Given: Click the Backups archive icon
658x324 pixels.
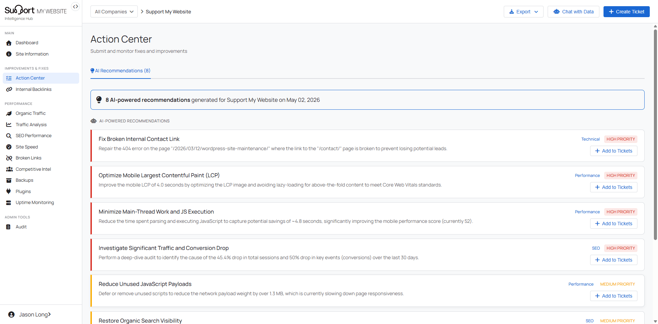Looking at the screenshot, I should pos(9,180).
